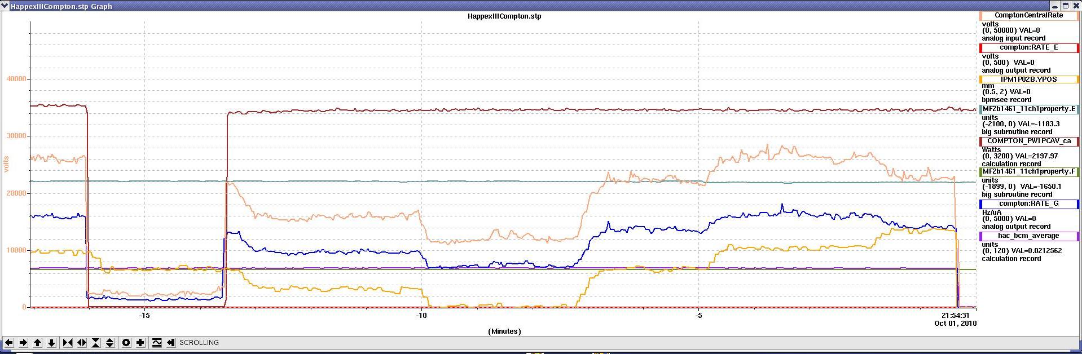Click '(-2100, 0) VAL=-1183.3' legend text
The width and height of the screenshot is (1082, 354).
[x=1021, y=124]
